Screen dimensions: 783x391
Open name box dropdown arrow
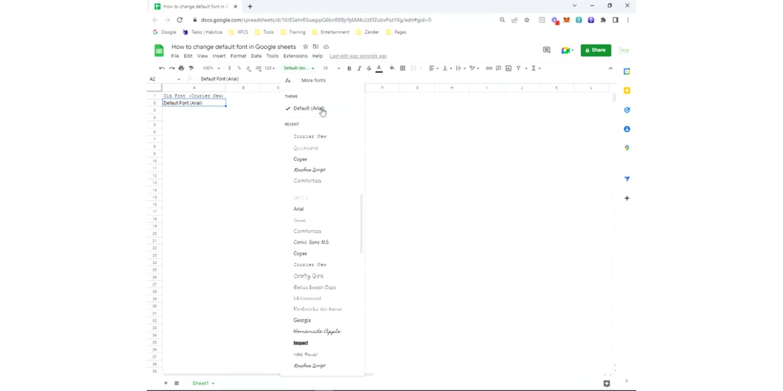tap(179, 79)
